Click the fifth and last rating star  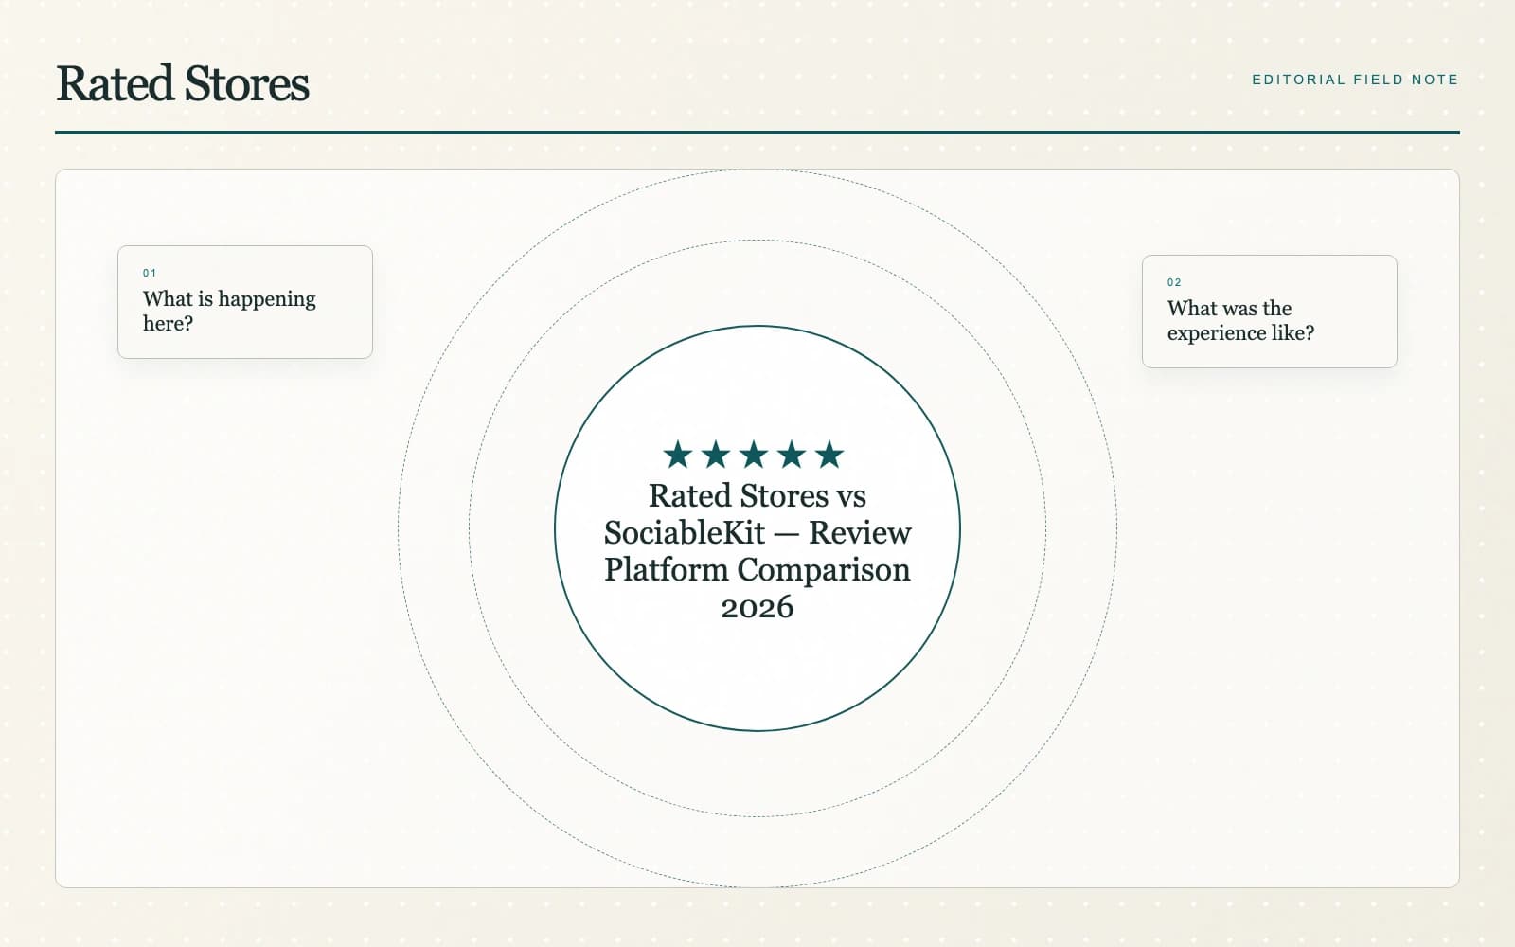tap(829, 455)
